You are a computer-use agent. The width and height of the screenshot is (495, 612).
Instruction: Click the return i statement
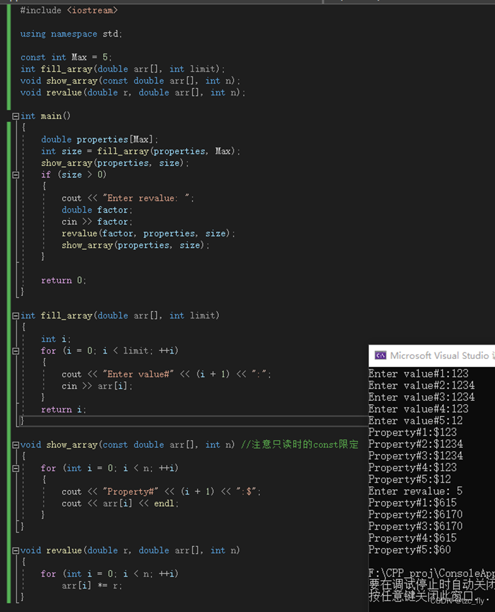coord(63,409)
